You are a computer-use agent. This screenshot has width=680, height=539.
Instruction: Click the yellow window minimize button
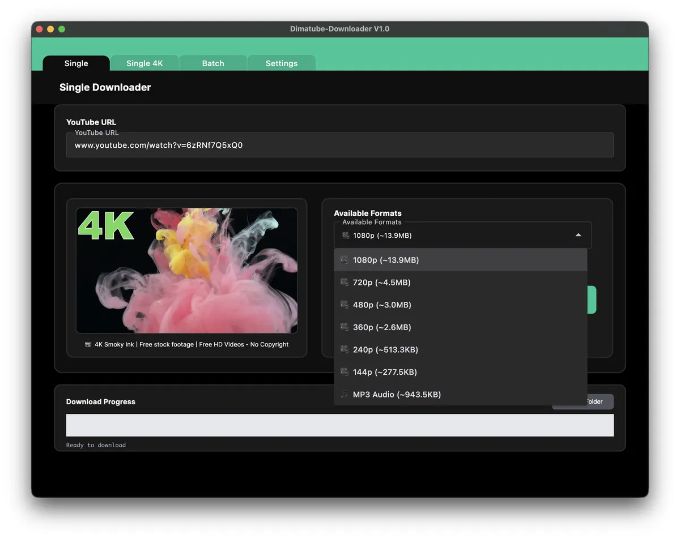(x=50, y=29)
